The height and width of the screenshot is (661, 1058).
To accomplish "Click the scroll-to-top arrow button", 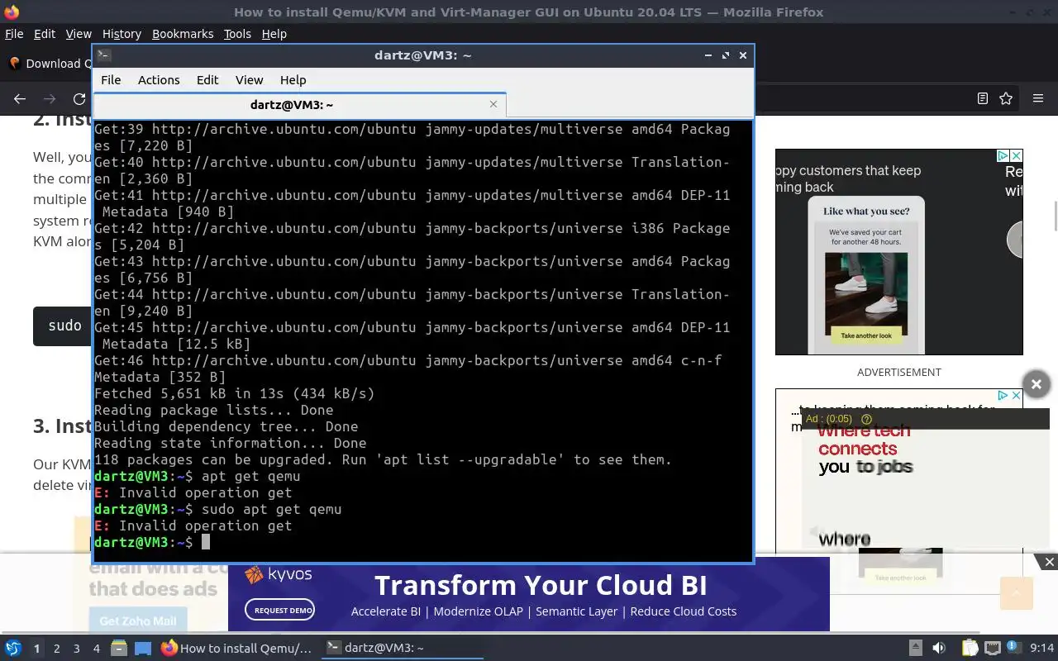I will coord(1017,593).
